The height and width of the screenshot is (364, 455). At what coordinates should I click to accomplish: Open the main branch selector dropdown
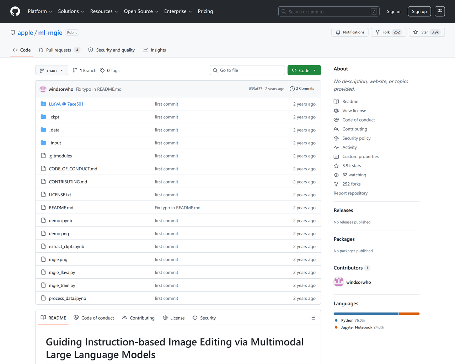(x=52, y=70)
